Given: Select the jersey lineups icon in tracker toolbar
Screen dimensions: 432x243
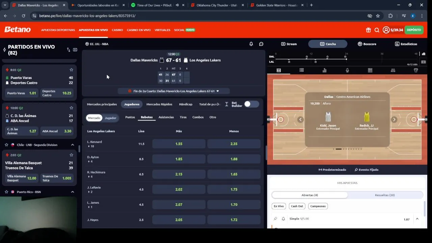Looking at the screenshot, I should point(416,70).
